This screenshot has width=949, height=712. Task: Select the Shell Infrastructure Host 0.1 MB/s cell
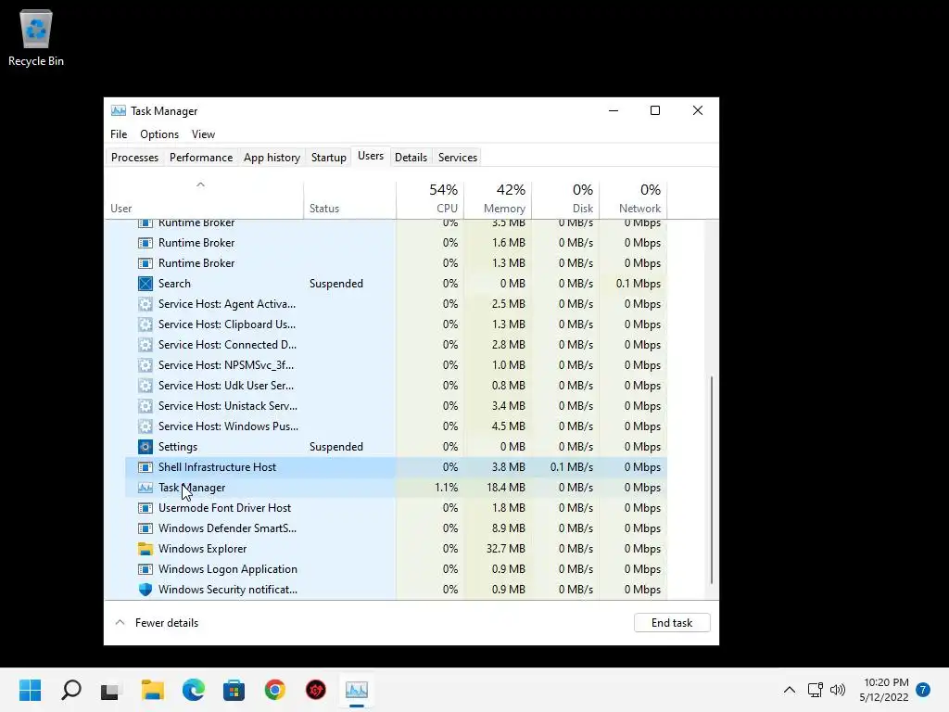pyautogui.click(x=565, y=467)
